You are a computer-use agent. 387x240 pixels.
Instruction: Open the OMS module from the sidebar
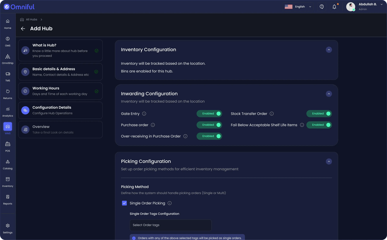click(x=7, y=41)
